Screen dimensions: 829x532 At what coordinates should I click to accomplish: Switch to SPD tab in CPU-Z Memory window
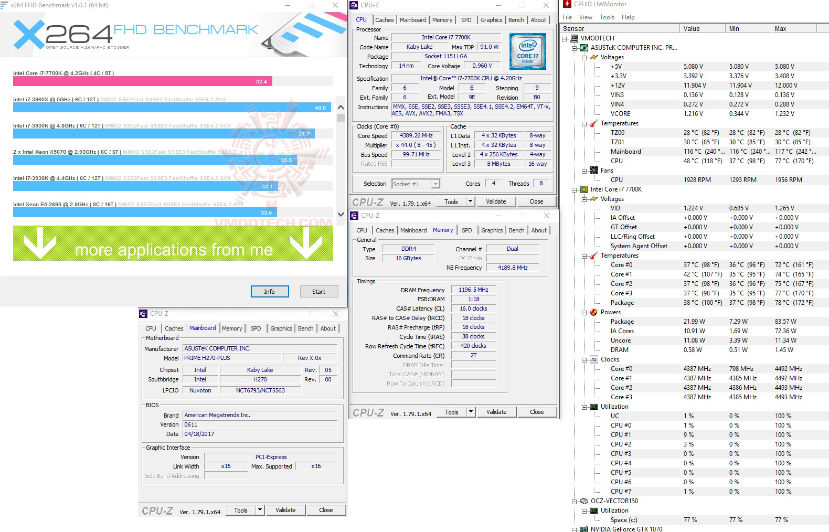(466, 230)
